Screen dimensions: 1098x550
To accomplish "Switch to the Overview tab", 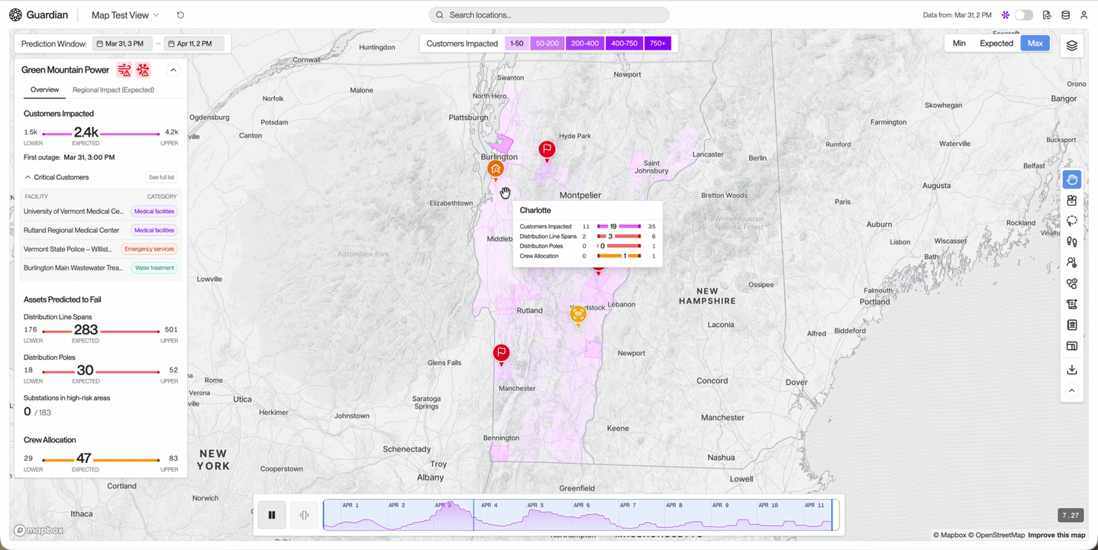I will click(45, 90).
